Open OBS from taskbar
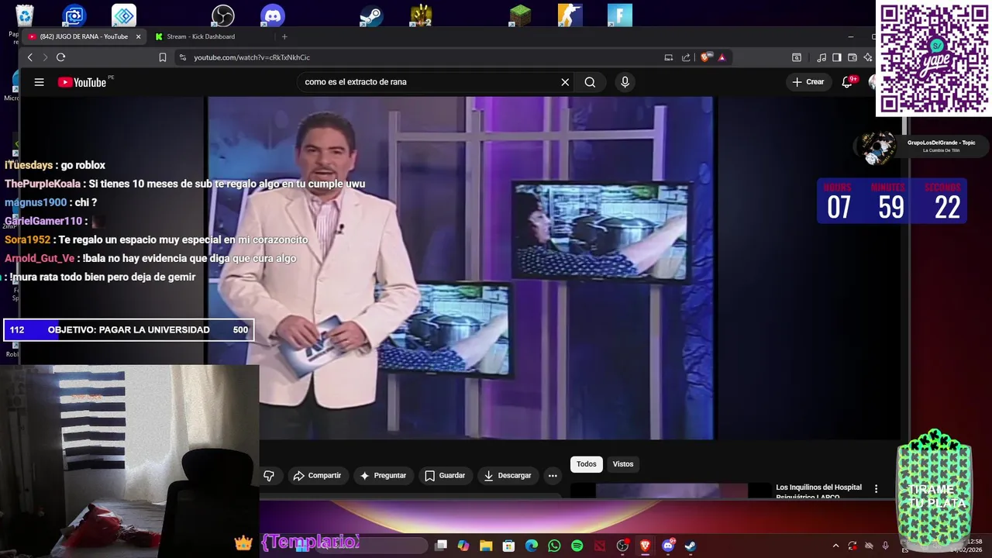 click(x=622, y=546)
